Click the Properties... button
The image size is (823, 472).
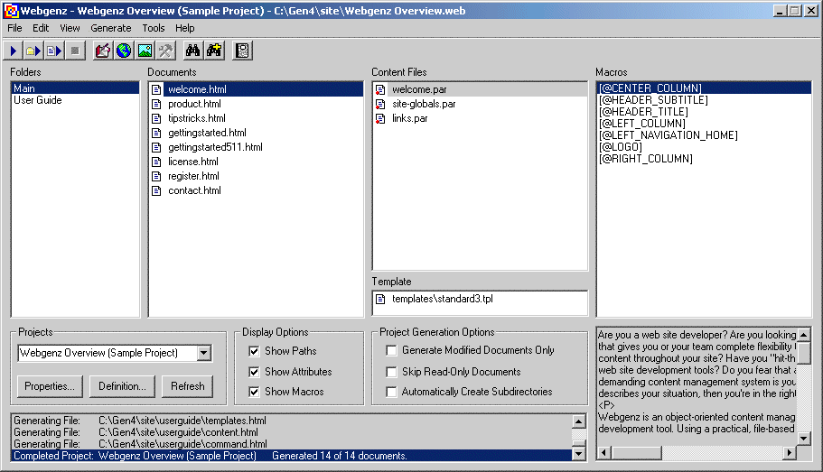[50, 386]
